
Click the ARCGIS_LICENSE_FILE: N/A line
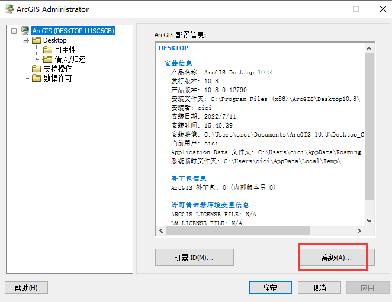[x=214, y=214]
